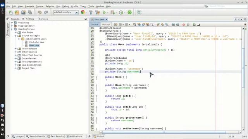Click the editor horizontal scrollbar thumb
Viewport: 248px width, 139px height.
point(164,132)
